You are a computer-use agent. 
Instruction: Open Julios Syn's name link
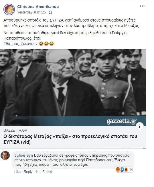click(23, 155)
